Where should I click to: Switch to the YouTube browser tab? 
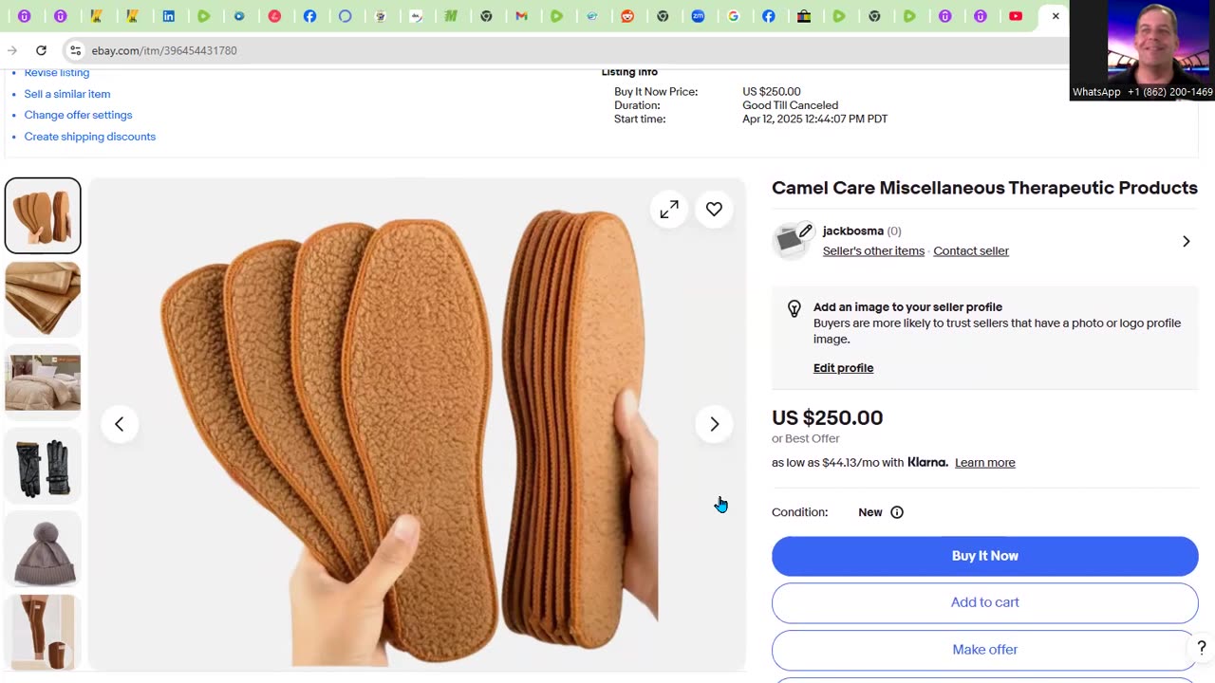point(1016,16)
